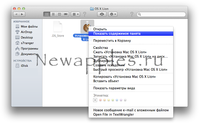Zoom the window with green button
This screenshot has width=199, height=123.
[23, 8]
